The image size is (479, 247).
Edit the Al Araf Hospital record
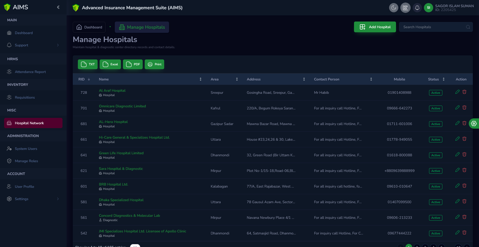coord(457,92)
